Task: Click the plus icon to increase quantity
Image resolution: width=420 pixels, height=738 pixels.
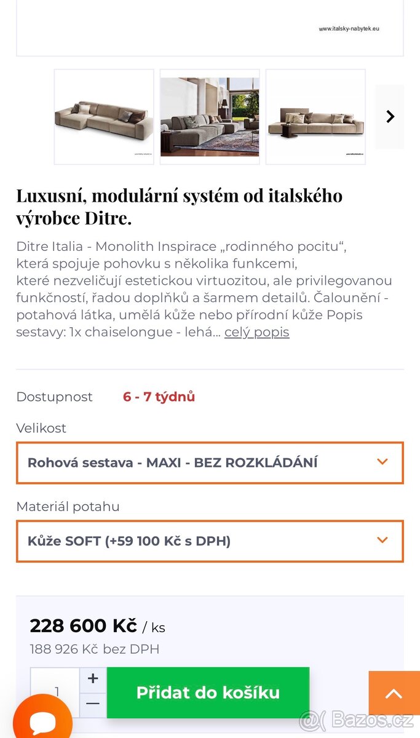Action: (x=92, y=678)
